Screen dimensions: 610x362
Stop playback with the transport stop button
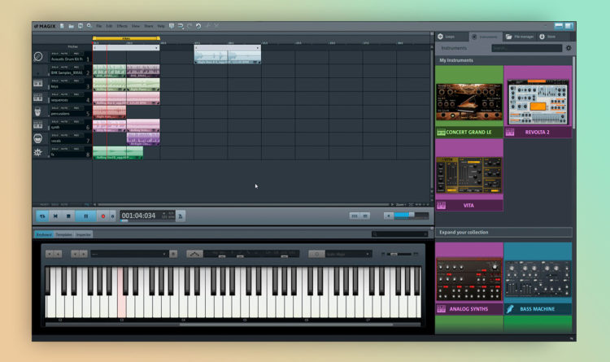point(68,216)
